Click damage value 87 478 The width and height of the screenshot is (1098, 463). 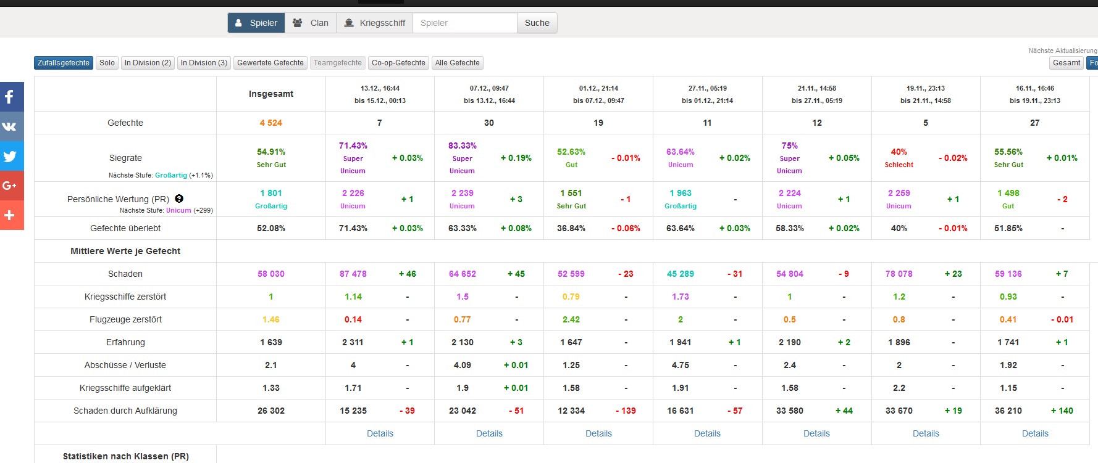(x=353, y=274)
